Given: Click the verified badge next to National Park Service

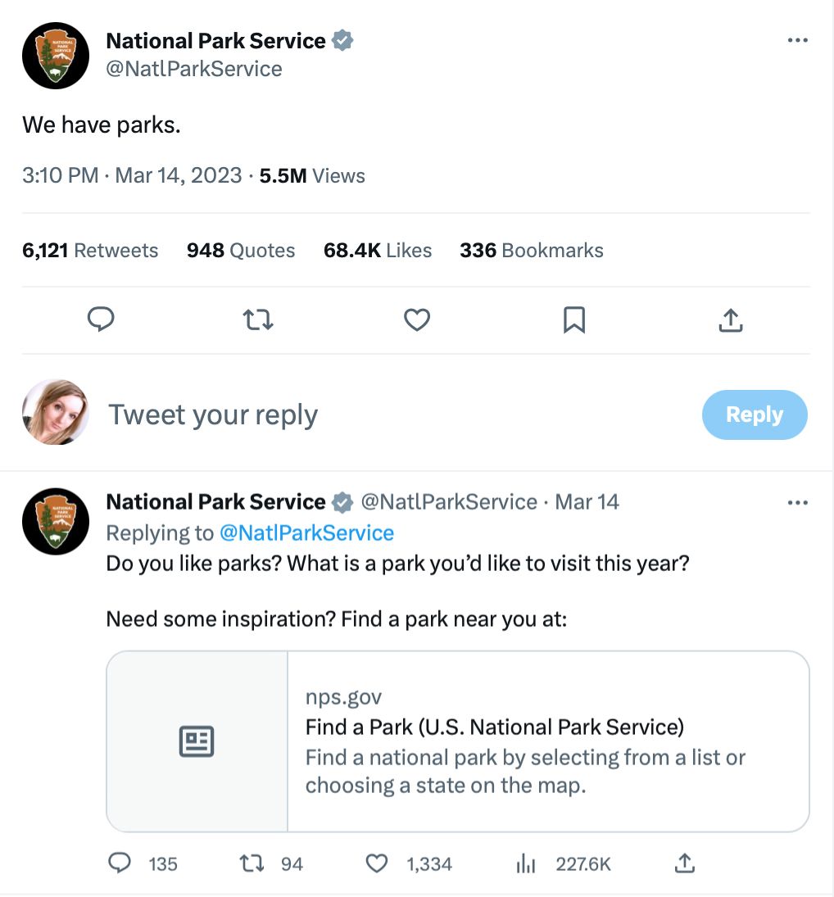Looking at the screenshot, I should 342,39.
